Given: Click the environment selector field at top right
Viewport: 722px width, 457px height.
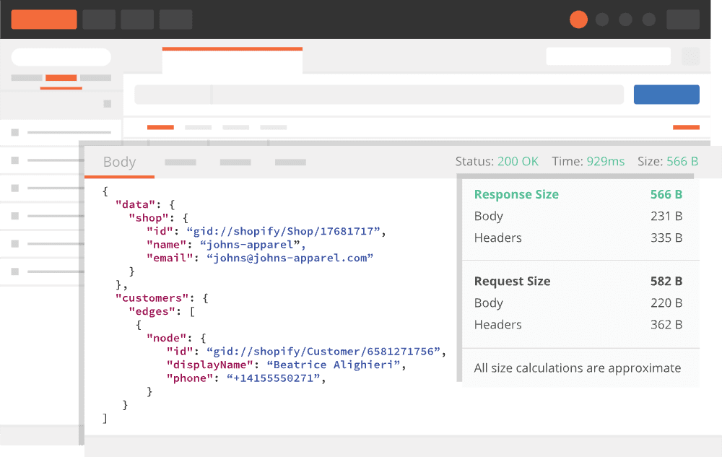Looking at the screenshot, I should click(608, 56).
